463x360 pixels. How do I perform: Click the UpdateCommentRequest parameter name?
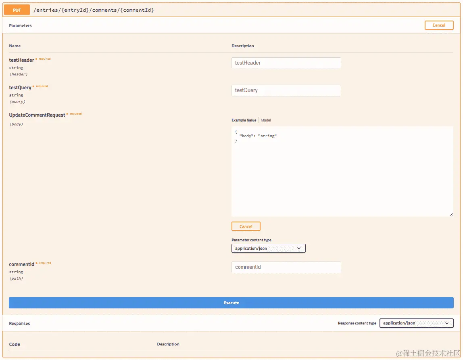point(37,115)
